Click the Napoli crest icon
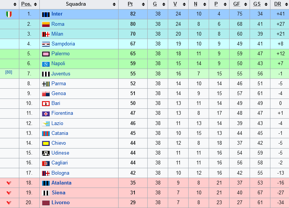Screen dimensions: 289x208 coord(46,64)
